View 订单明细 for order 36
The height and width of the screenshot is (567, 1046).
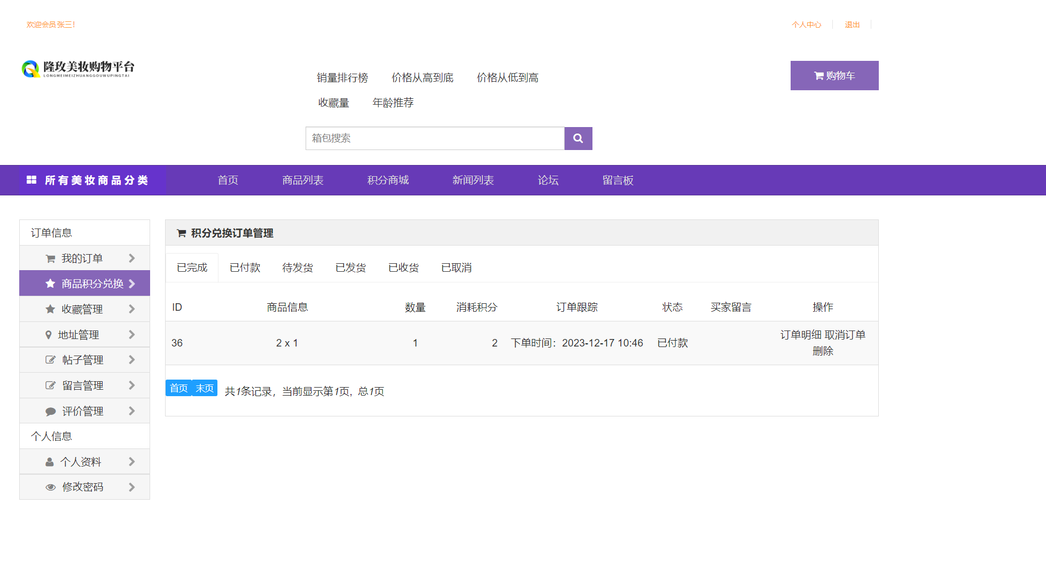[x=801, y=335]
